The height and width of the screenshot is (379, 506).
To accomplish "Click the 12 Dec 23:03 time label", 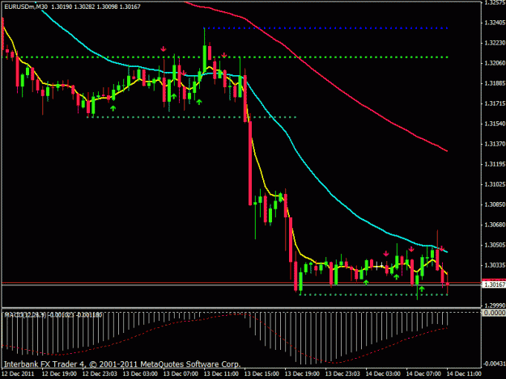I will [100, 374].
